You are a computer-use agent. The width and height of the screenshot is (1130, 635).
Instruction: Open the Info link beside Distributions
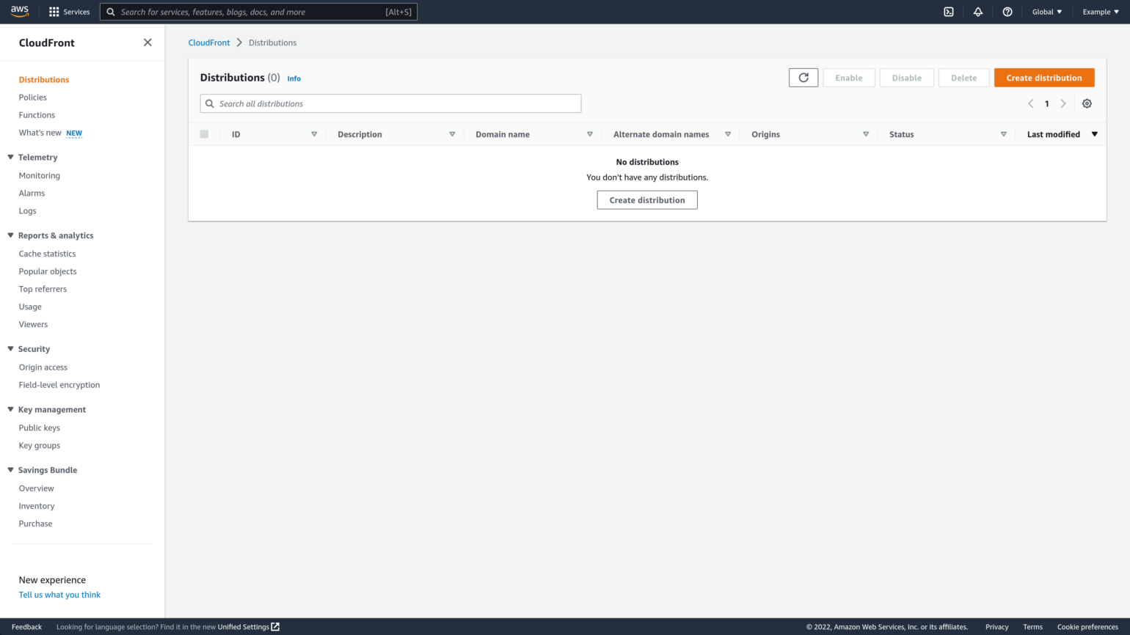click(294, 78)
